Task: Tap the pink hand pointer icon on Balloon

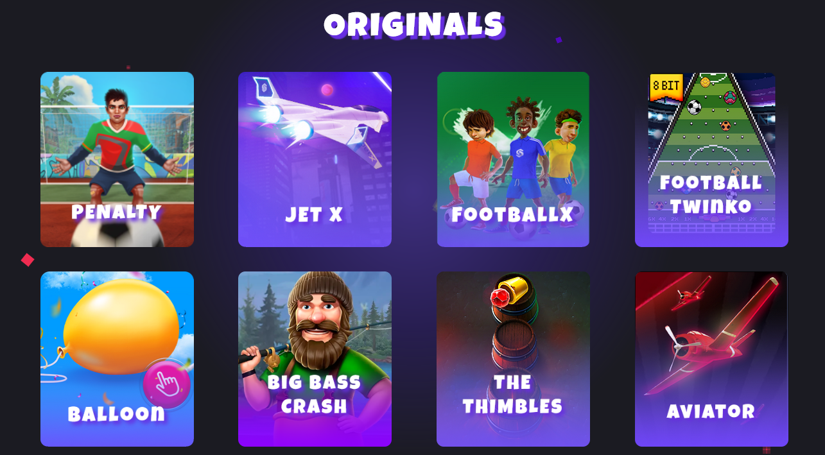Action: tap(167, 384)
